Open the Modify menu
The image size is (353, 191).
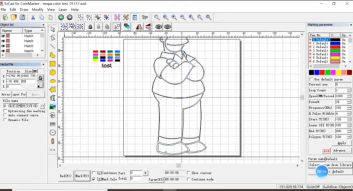pyautogui.click(x=38, y=10)
